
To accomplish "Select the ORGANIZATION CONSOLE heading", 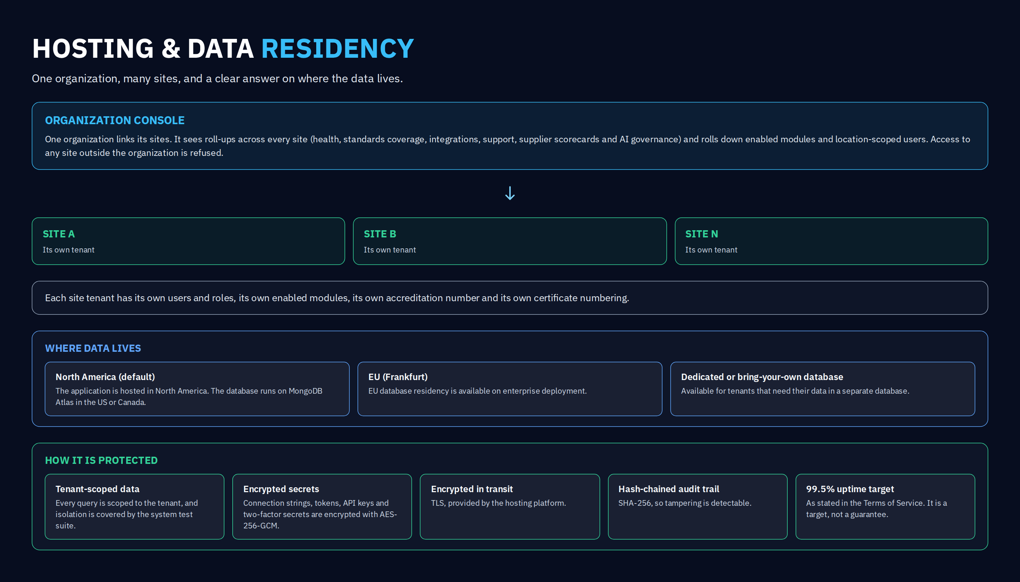I will (x=115, y=120).
